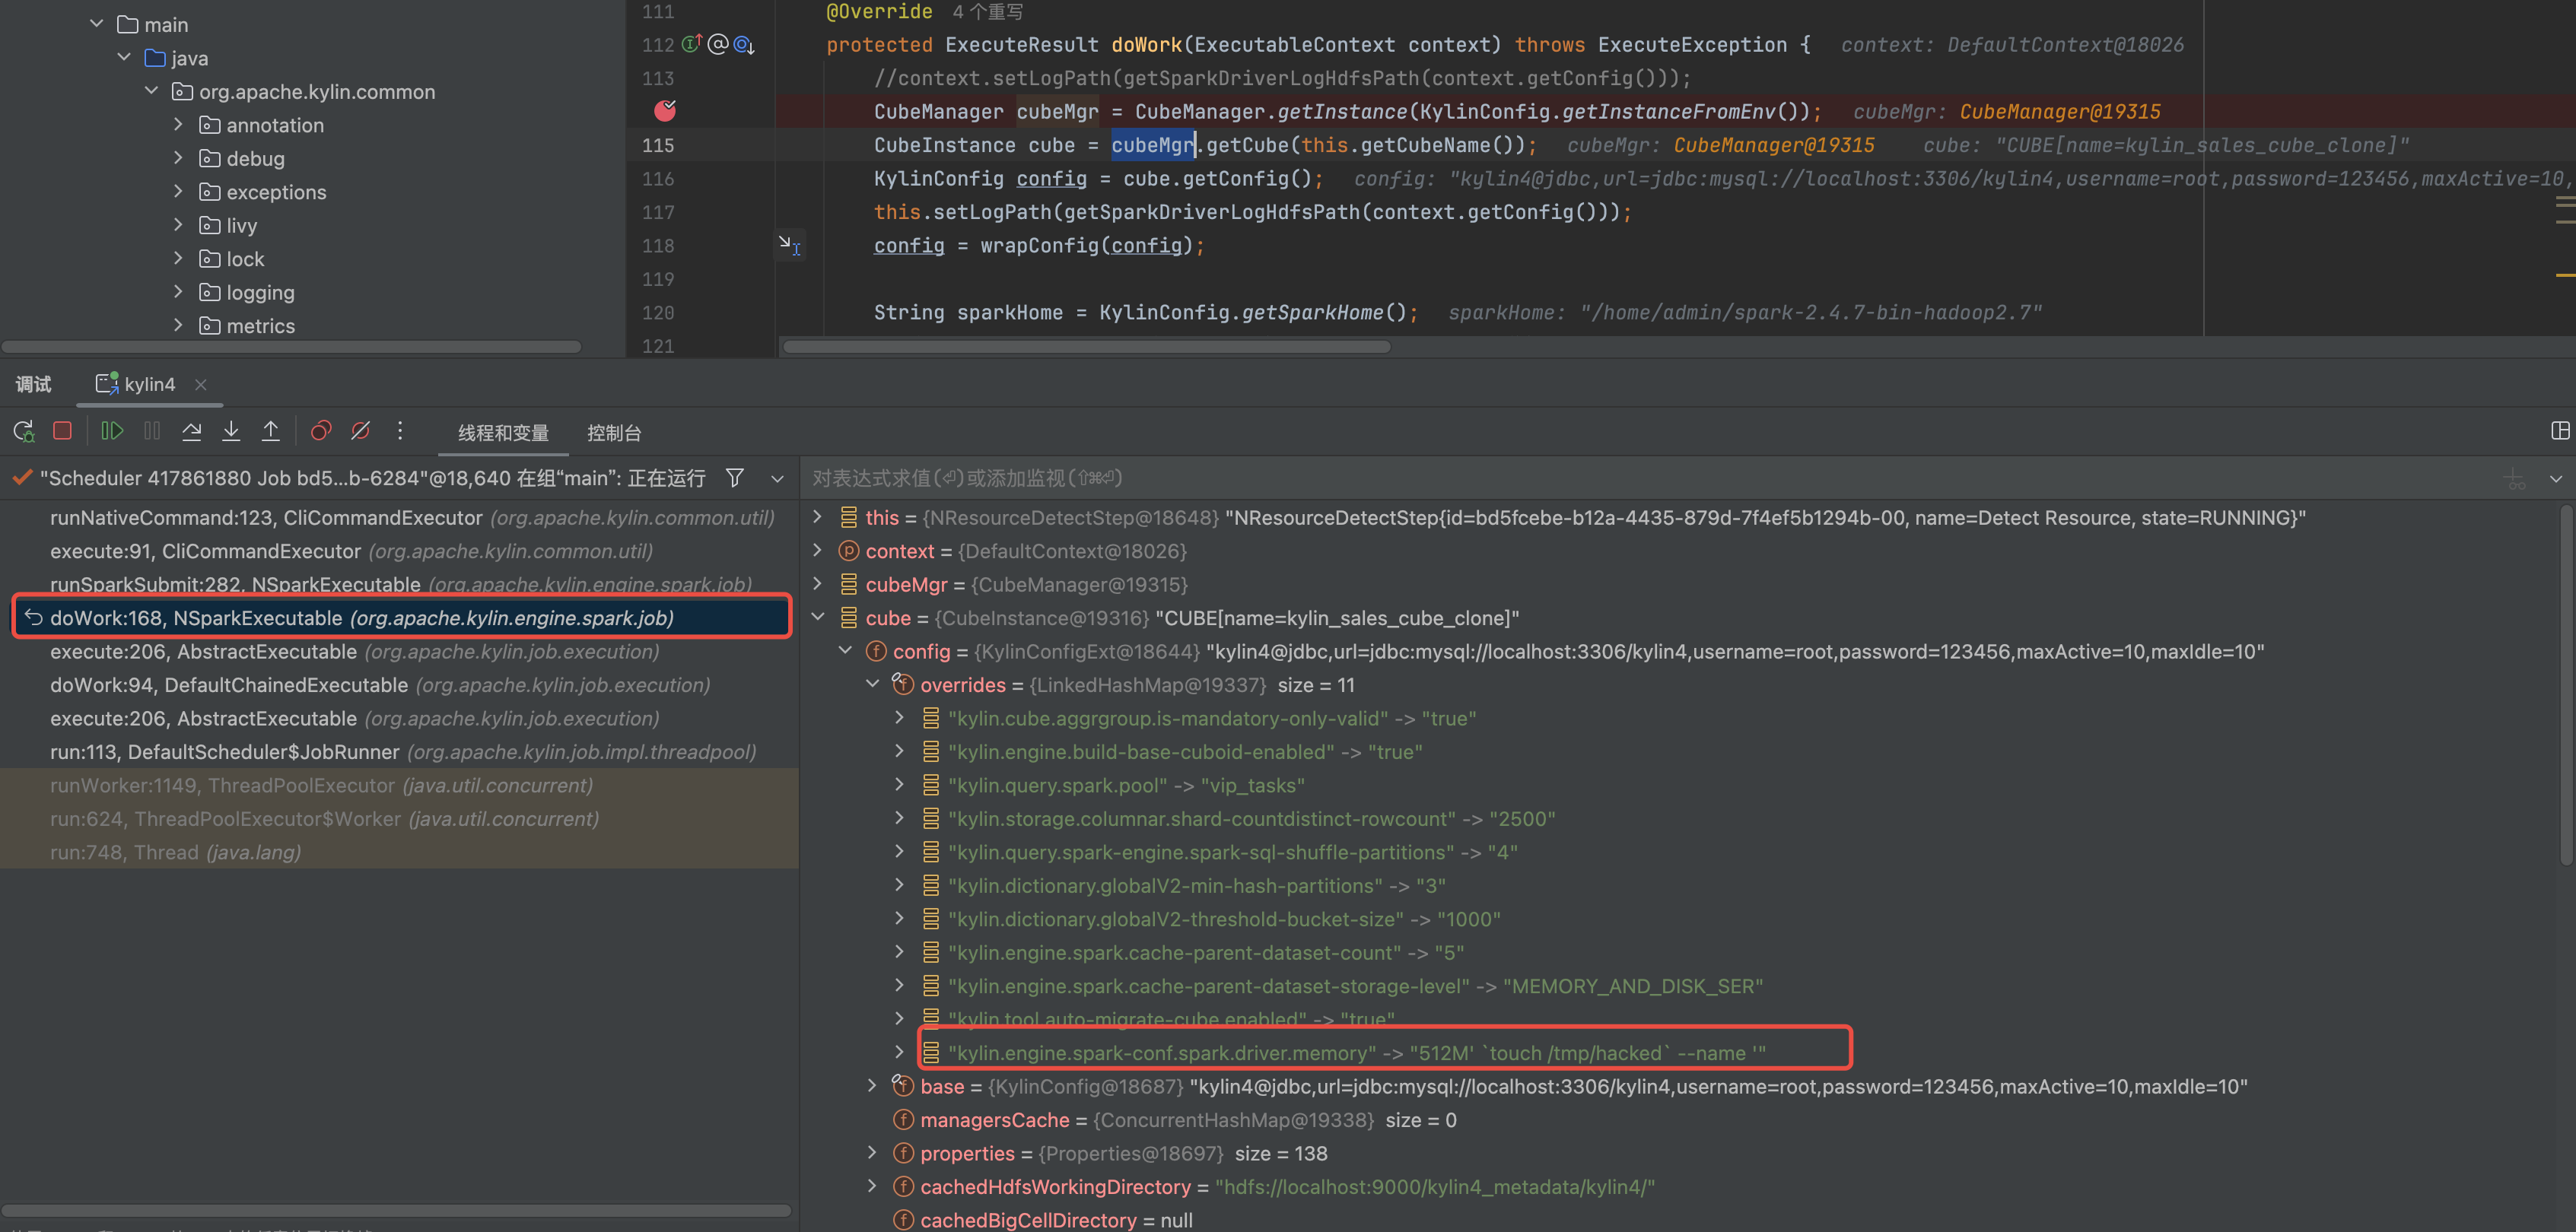Click the Rerun debug icon

(x=24, y=431)
